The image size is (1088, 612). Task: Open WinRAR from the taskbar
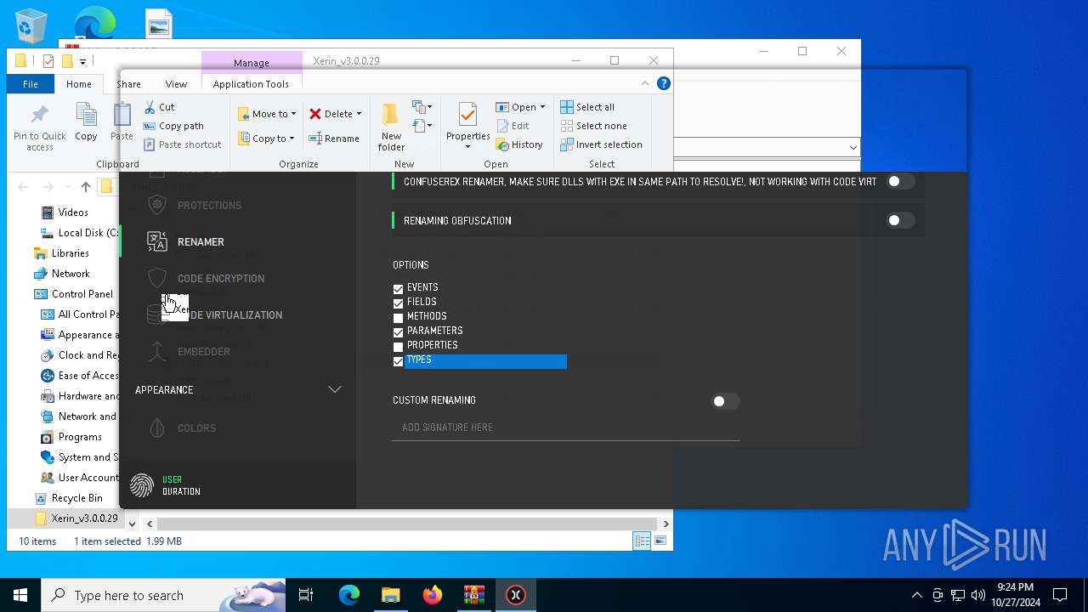(474, 595)
